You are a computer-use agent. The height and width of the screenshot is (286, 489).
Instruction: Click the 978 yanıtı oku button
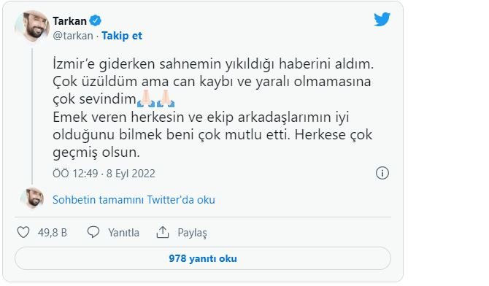(203, 258)
